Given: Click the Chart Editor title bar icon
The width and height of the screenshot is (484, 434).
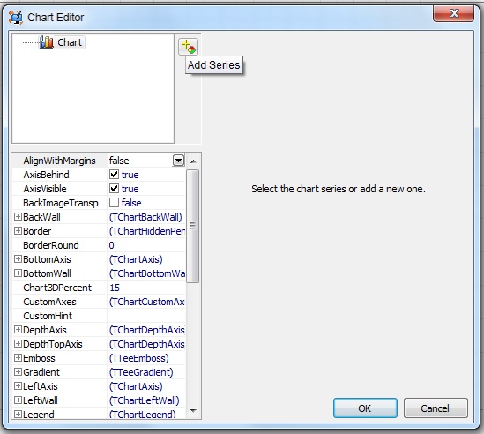Looking at the screenshot, I should [x=16, y=18].
